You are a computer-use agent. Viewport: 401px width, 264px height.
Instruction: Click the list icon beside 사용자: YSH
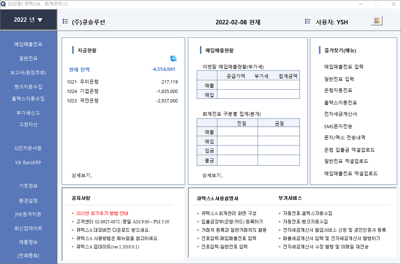click(x=308, y=22)
